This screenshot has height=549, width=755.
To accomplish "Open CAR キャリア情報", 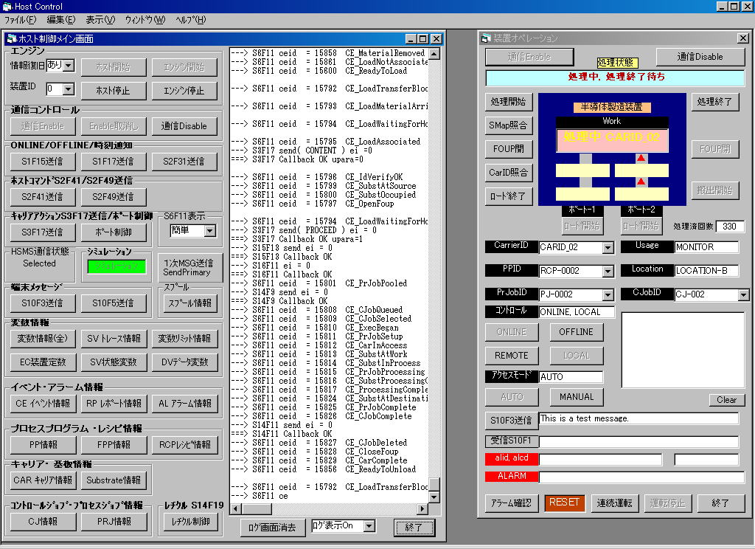I will click(x=42, y=480).
